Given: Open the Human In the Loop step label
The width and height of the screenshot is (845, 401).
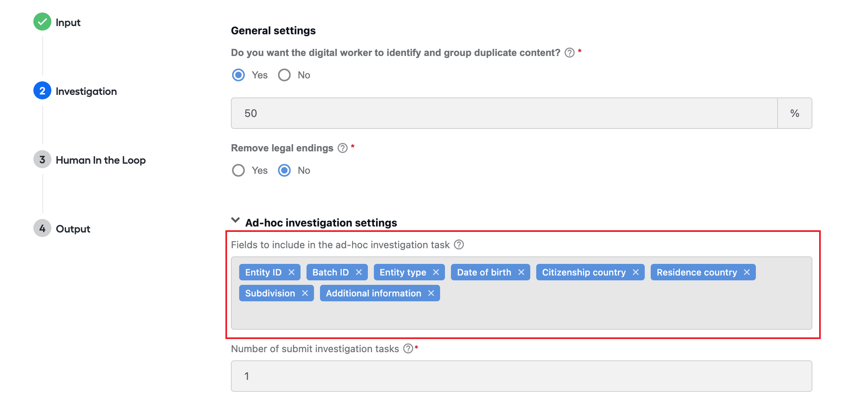Looking at the screenshot, I should (101, 160).
